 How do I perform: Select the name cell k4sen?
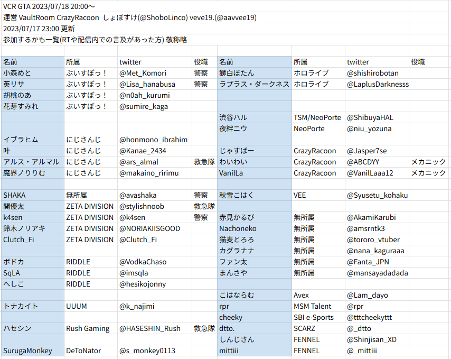[33, 217]
